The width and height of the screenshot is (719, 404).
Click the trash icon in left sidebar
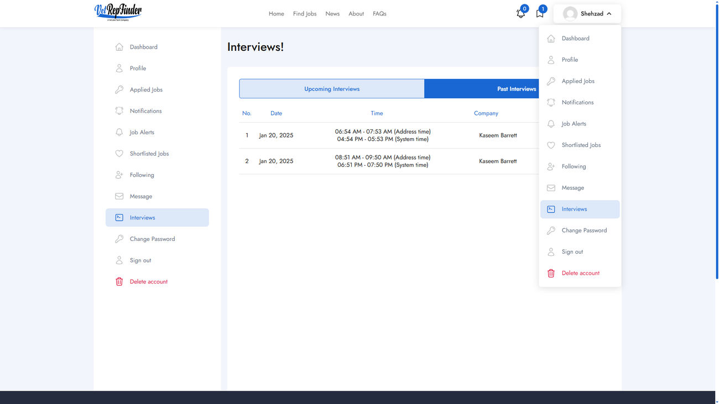(x=119, y=282)
